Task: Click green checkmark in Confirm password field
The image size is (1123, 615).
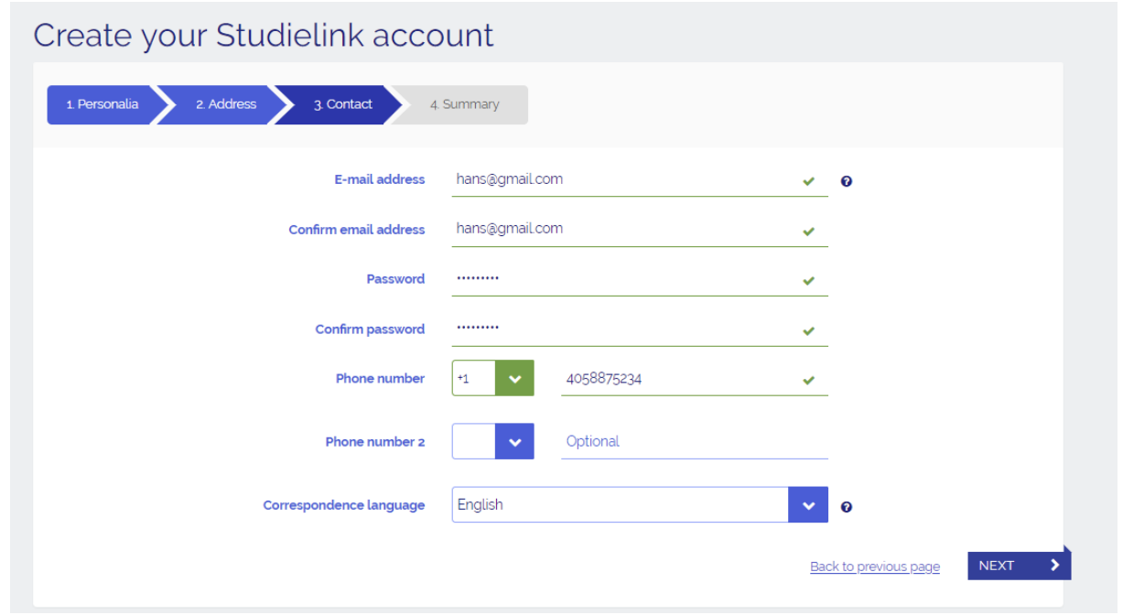Action: pos(808,330)
